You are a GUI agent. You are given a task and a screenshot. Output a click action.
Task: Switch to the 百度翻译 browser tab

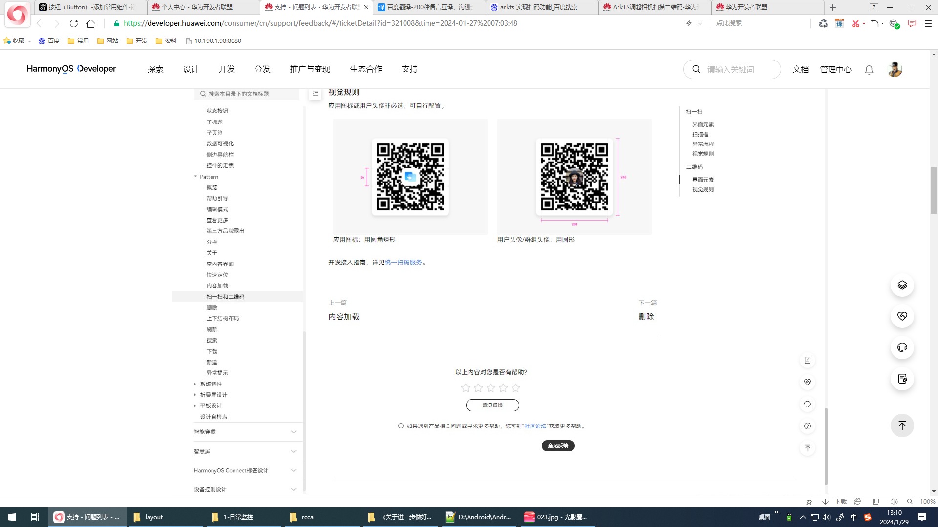[x=429, y=7]
